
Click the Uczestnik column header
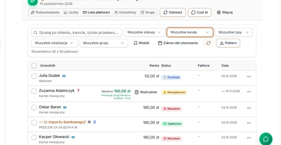tap(47, 66)
